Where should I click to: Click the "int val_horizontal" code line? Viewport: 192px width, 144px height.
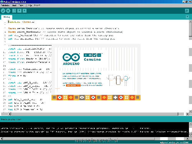click(x=61, y=39)
